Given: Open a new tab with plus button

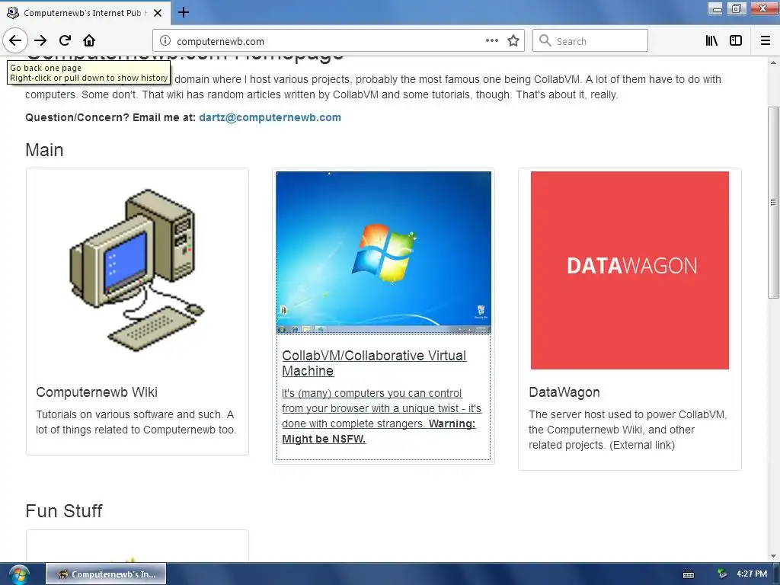Looking at the screenshot, I should tap(183, 12).
